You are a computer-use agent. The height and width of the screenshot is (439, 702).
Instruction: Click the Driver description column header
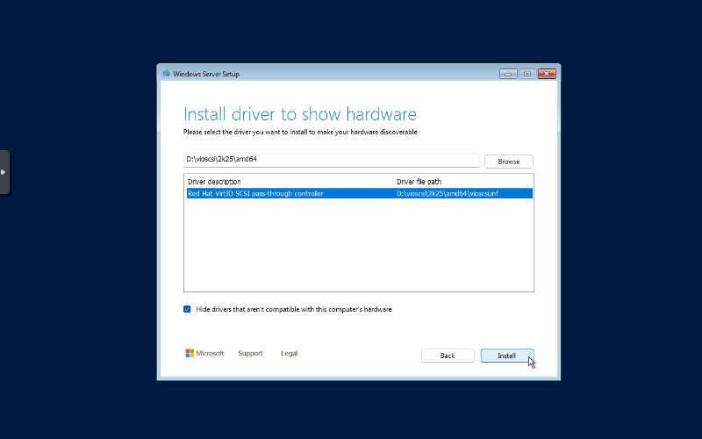point(214,182)
